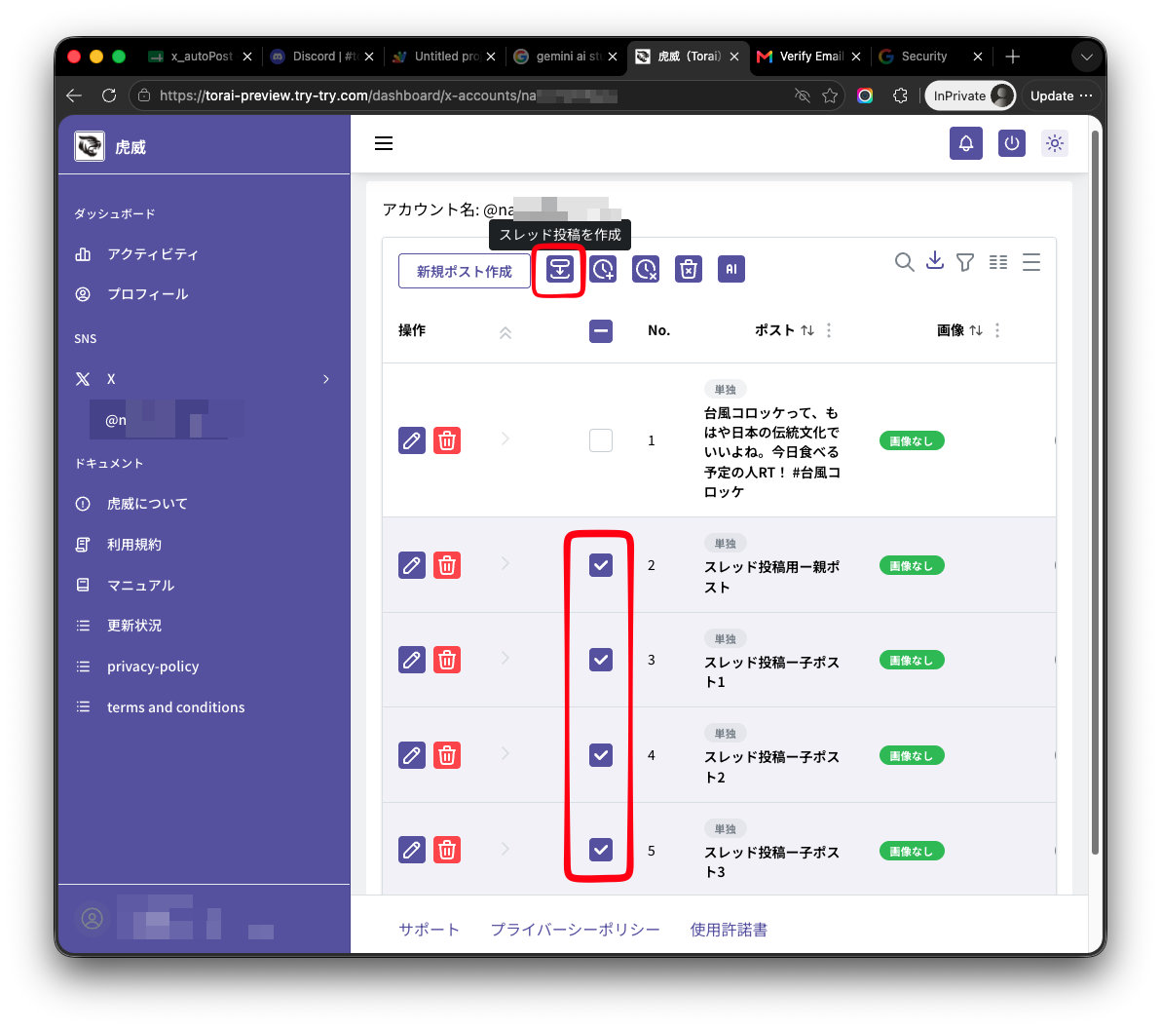The image size is (1161, 1029).
Task: Expand row detail of post 3
Action: tap(506, 658)
